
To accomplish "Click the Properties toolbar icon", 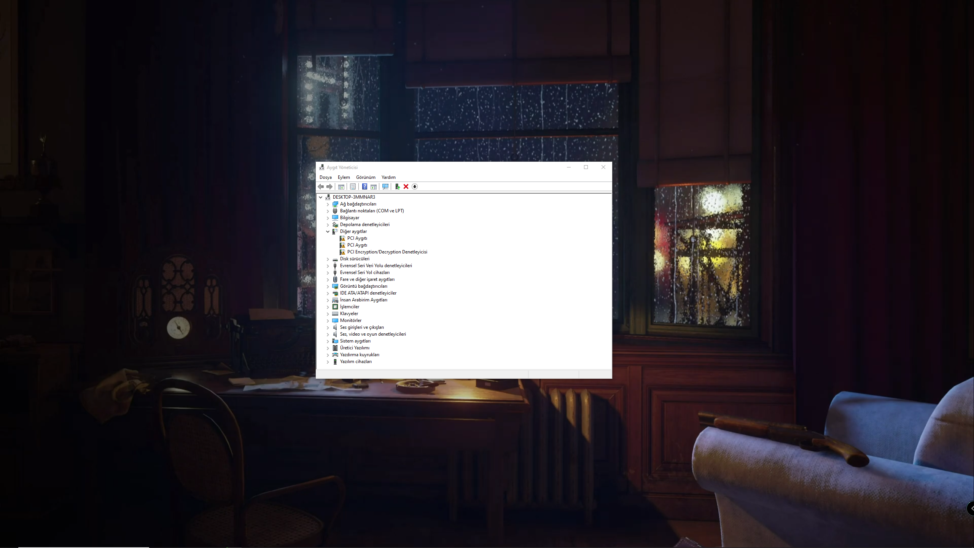I will [353, 186].
